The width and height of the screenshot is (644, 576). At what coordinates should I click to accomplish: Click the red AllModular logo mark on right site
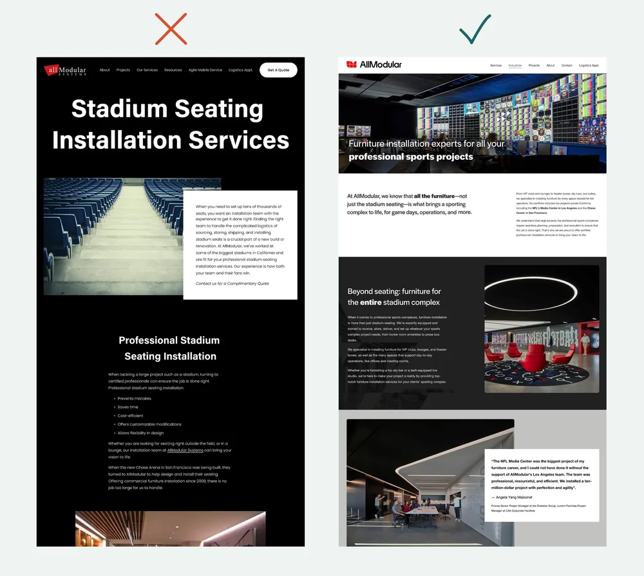coord(352,64)
